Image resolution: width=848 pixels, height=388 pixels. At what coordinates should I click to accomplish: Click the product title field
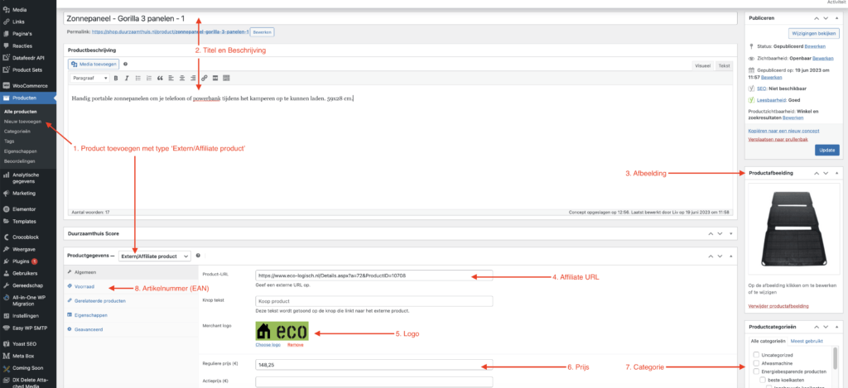click(400, 18)
